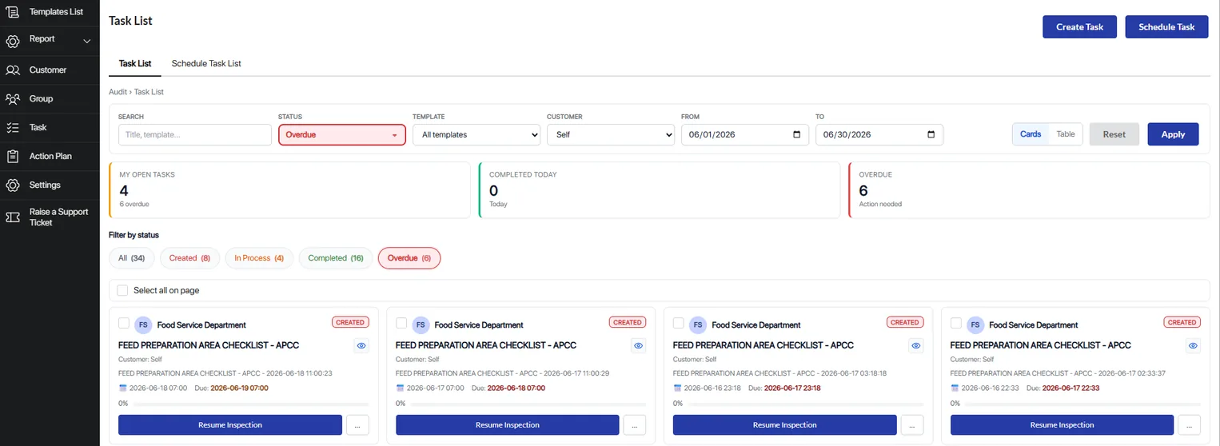Click the Settings gear icon in sidebar

pyautogui.click(x=13, y=185)
